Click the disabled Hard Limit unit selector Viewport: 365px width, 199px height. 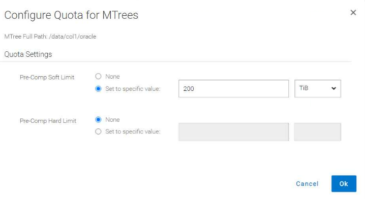click(318, 132)
